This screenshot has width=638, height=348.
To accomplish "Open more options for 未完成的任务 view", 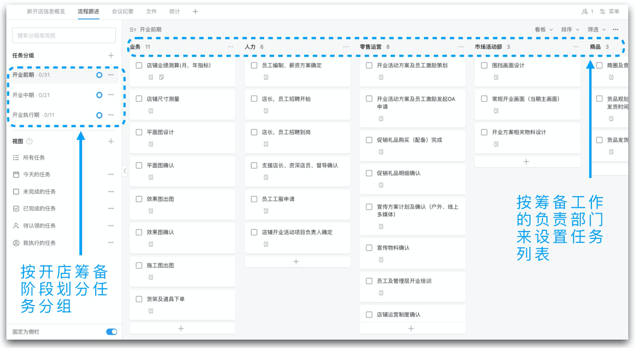I will coord(111,191).
